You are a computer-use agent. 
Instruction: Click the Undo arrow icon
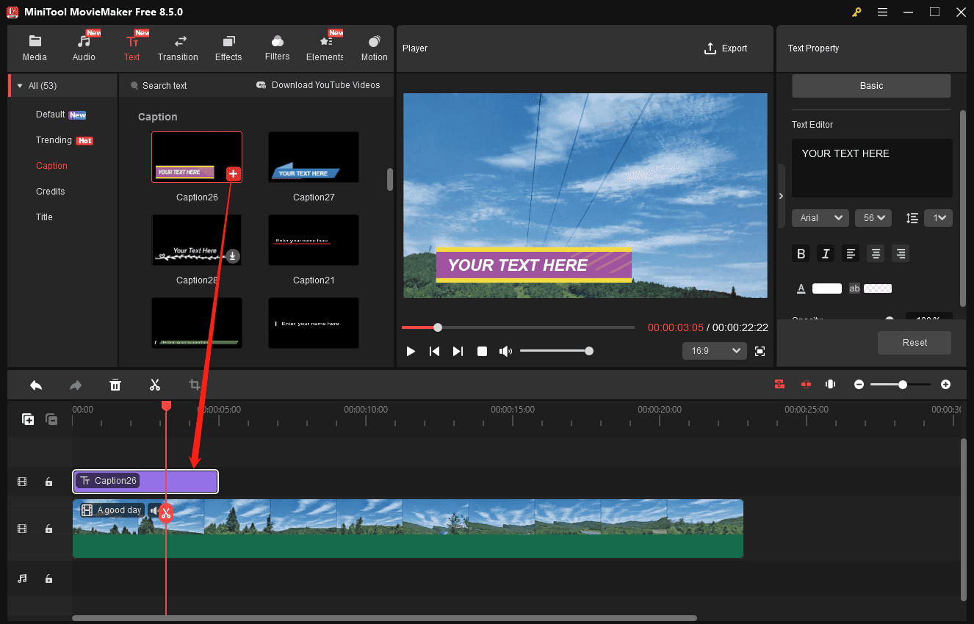(x=36, y=384)
